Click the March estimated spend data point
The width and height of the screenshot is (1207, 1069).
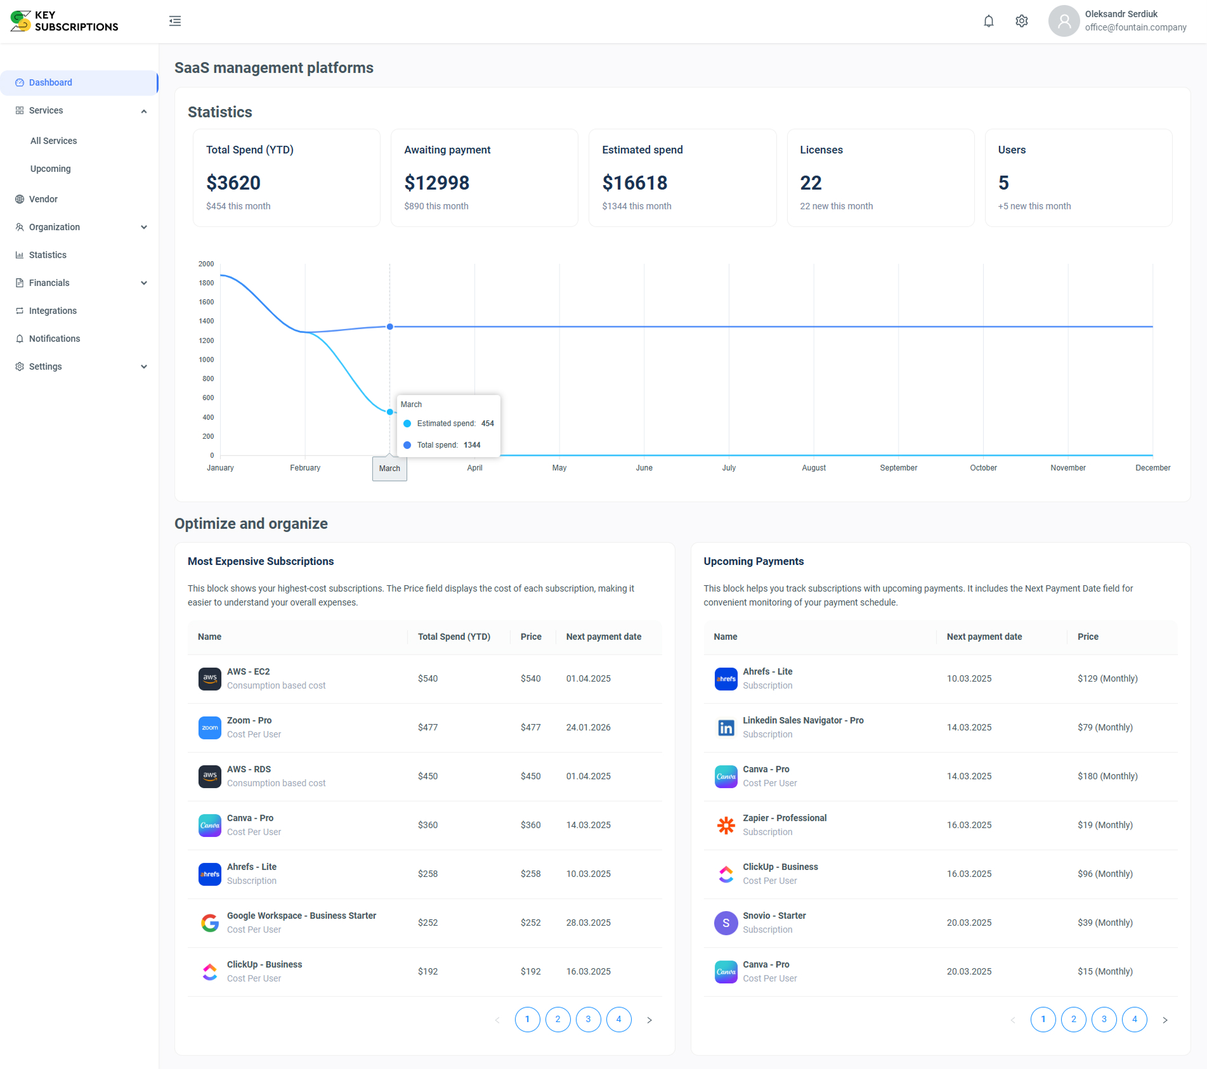(389, 412)
